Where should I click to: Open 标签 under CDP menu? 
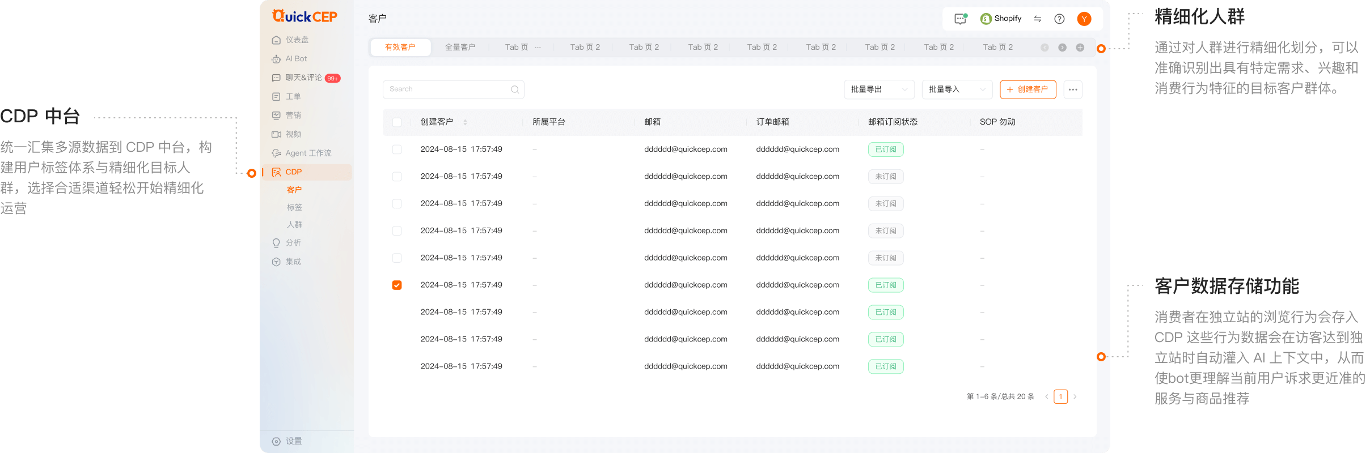pos(294,207)
